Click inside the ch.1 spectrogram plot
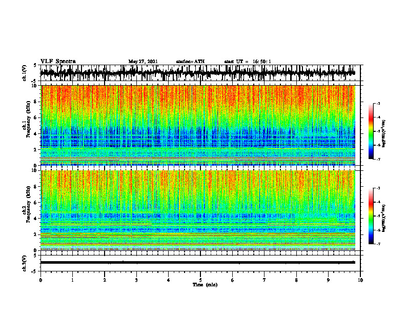This screenshot has height=314, width=406. click(x=197, y=125)
